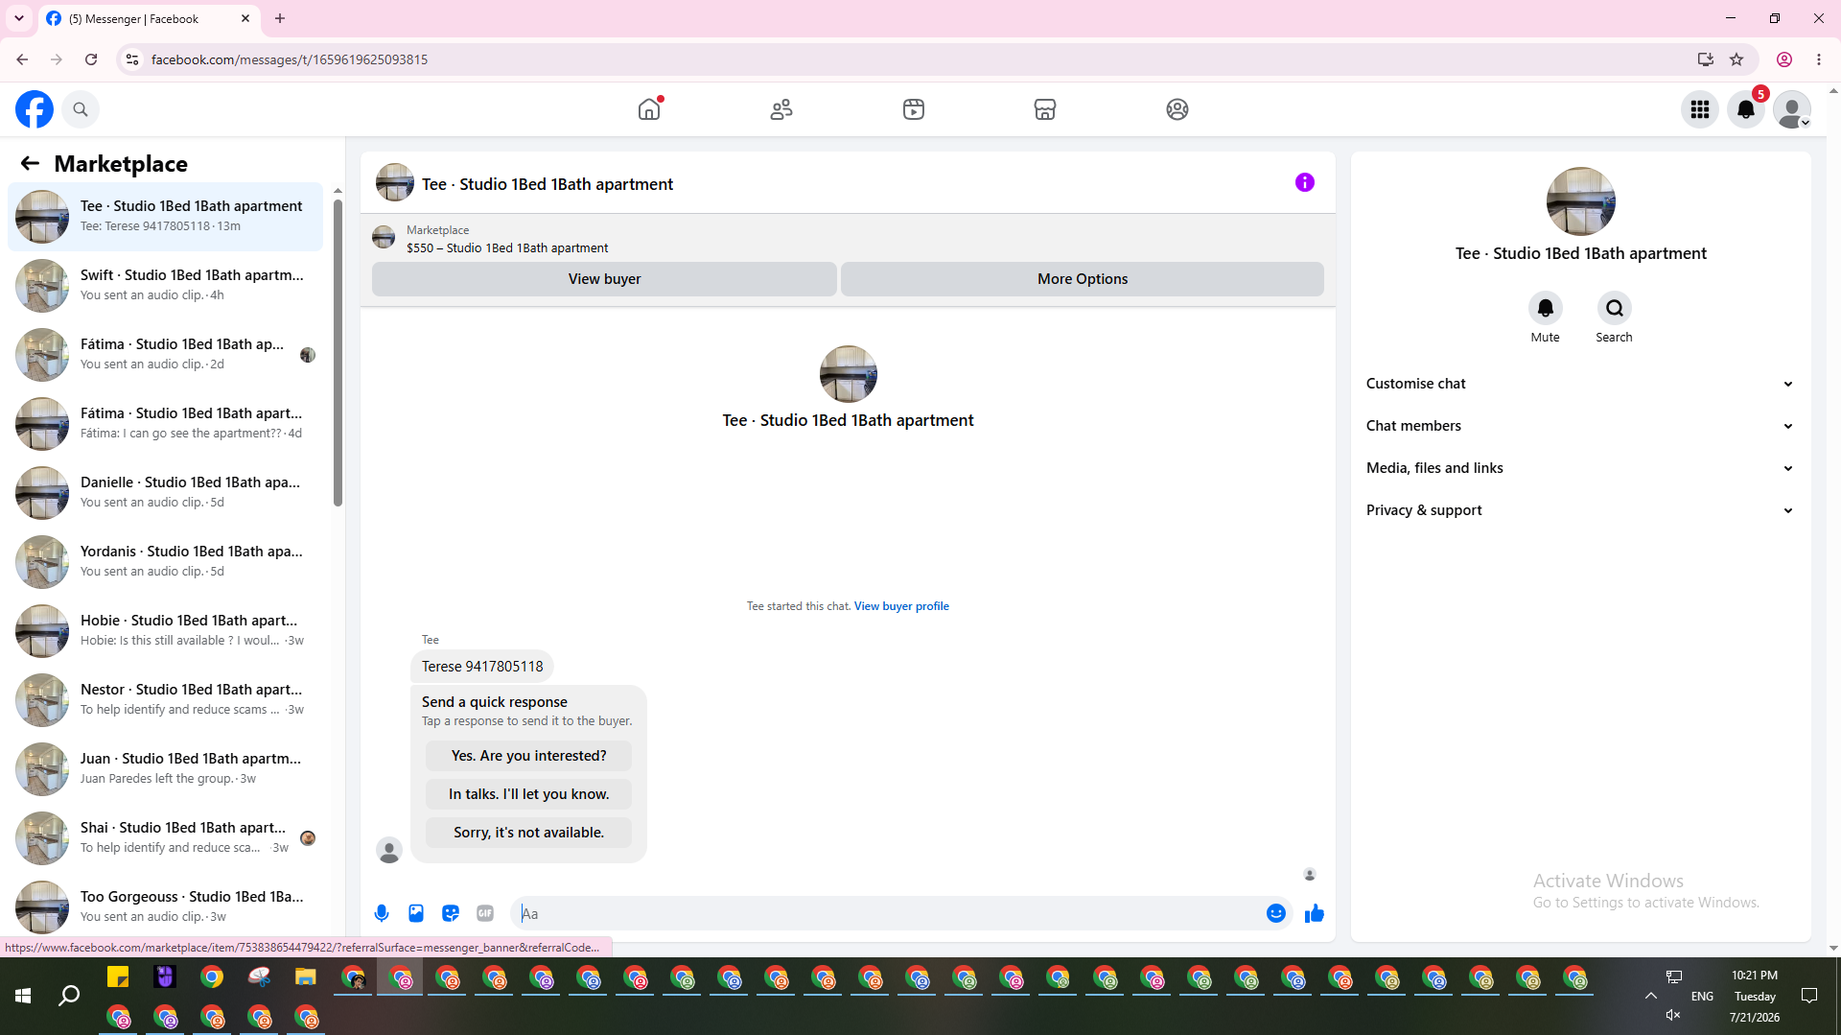
Task: Open File Explorer from the taskbar
Action: (306, 977)
